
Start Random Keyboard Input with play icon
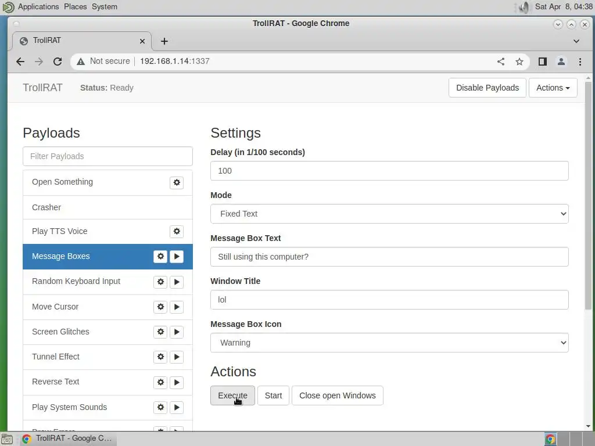coord(177,282)
